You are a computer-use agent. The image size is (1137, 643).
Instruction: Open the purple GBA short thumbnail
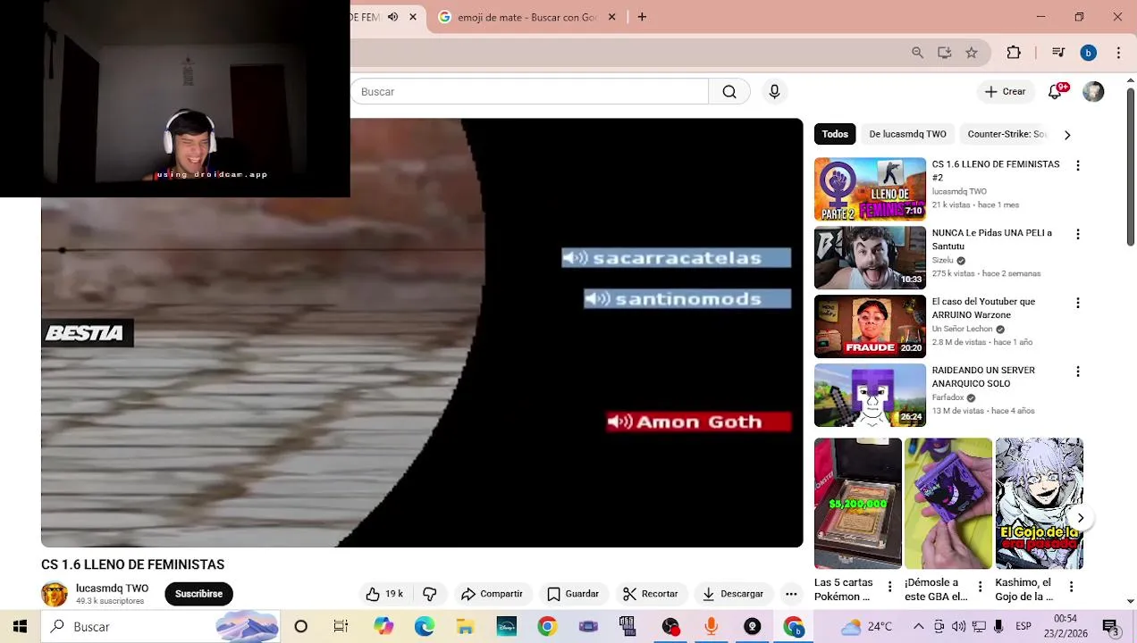point(948,504)
